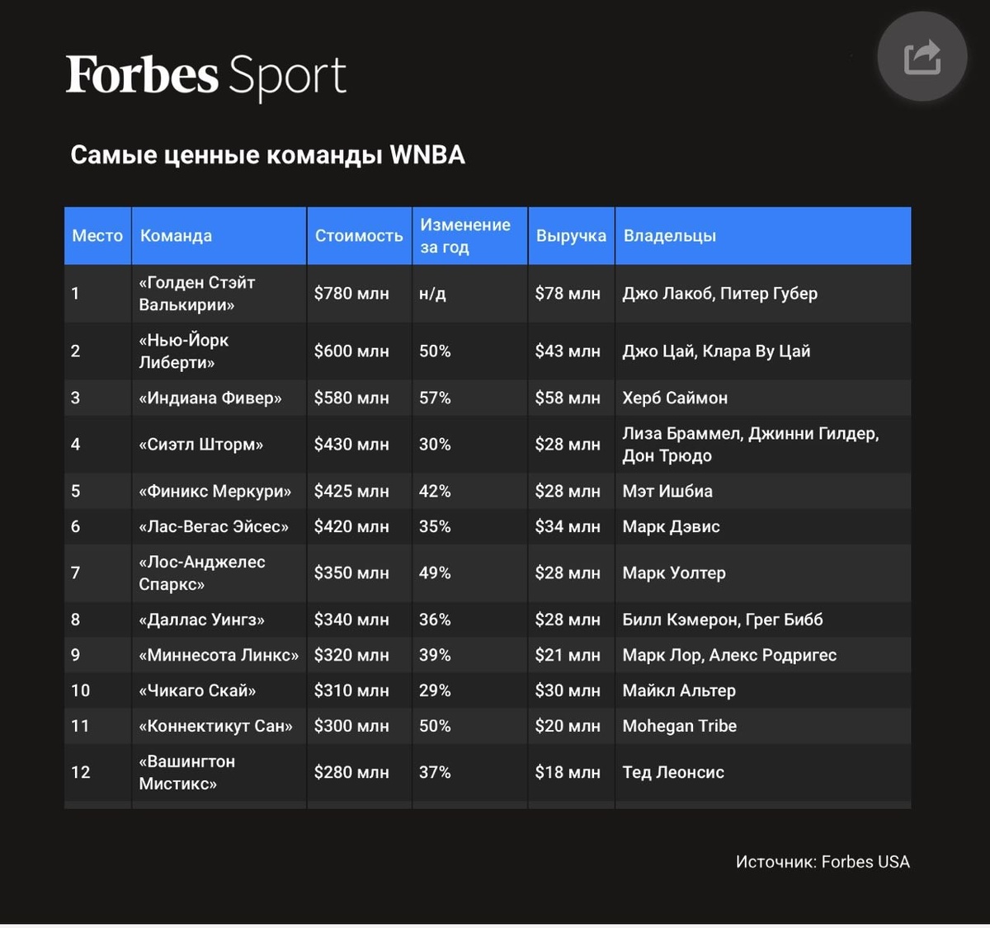Select team «Даллас Уингз»
Viewport: 990px width, 928px height.
coord(202,620)
